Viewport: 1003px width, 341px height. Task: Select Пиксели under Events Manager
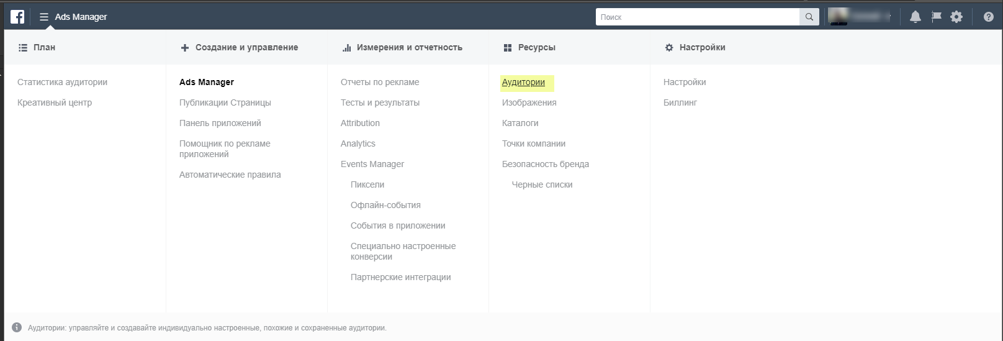[367, 184]
